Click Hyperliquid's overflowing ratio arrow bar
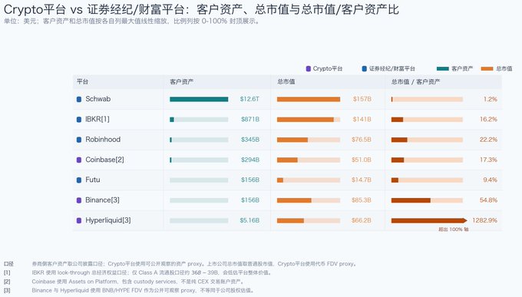This screenshot has width=522, height=297. point(429,220)
